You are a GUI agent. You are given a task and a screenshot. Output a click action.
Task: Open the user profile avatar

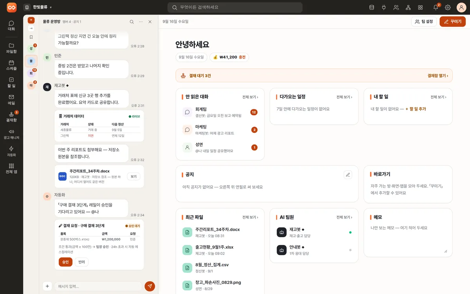461,7
